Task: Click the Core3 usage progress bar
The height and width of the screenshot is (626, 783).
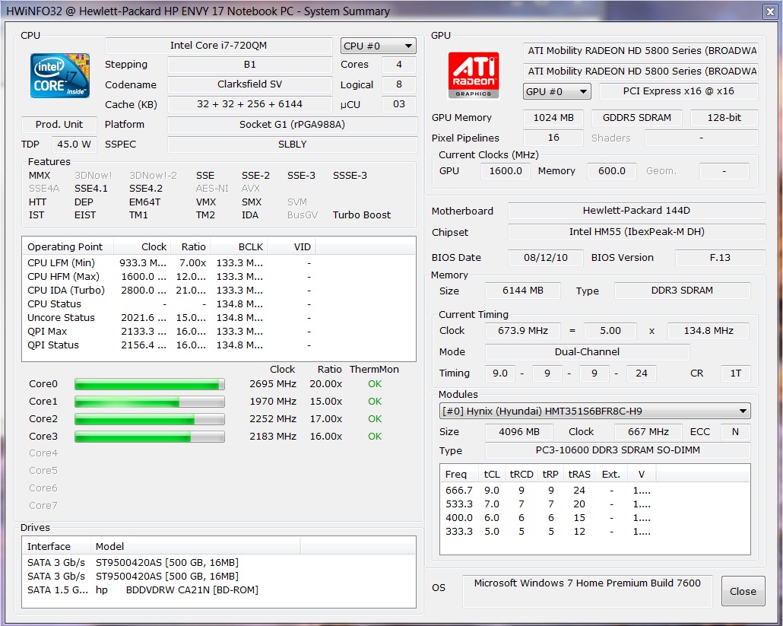Action: [149, 437]
